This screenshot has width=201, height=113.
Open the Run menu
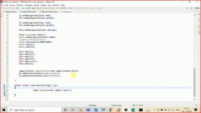point(49,5)
